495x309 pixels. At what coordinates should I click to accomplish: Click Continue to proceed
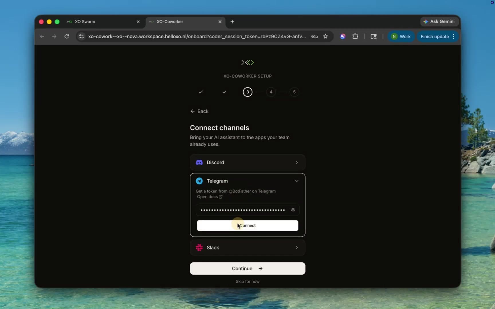[x=247, y=268]
